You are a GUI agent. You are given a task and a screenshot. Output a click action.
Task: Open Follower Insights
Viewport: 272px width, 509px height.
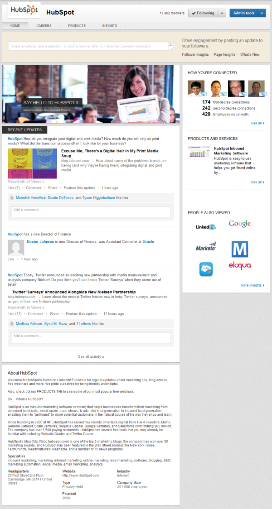tap(195, 54)
